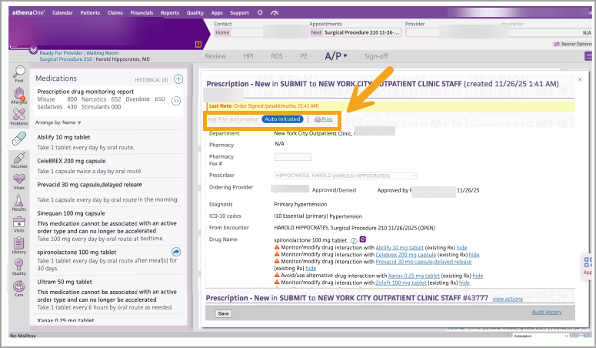Expand the prescription drug monitoring report

(x=175, y=101)
